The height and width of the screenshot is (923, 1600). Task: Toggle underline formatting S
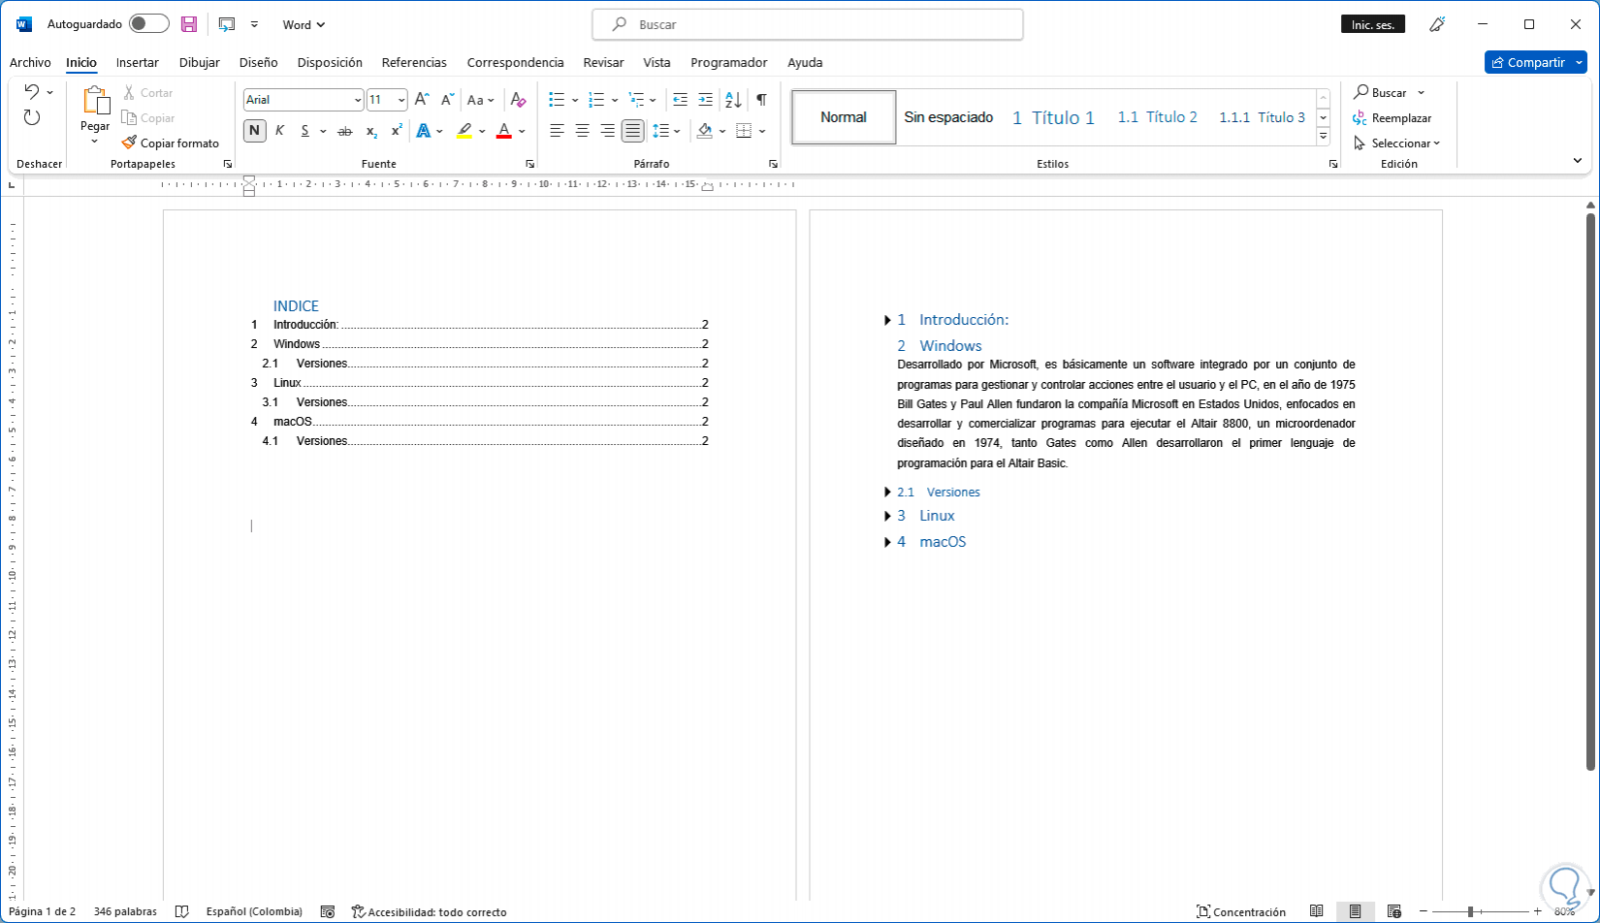(304, 131)
